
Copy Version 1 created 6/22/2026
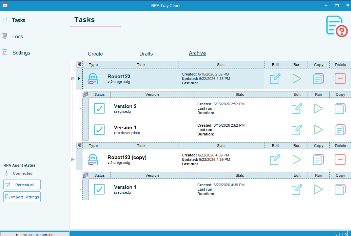click(x=340, y=189)
